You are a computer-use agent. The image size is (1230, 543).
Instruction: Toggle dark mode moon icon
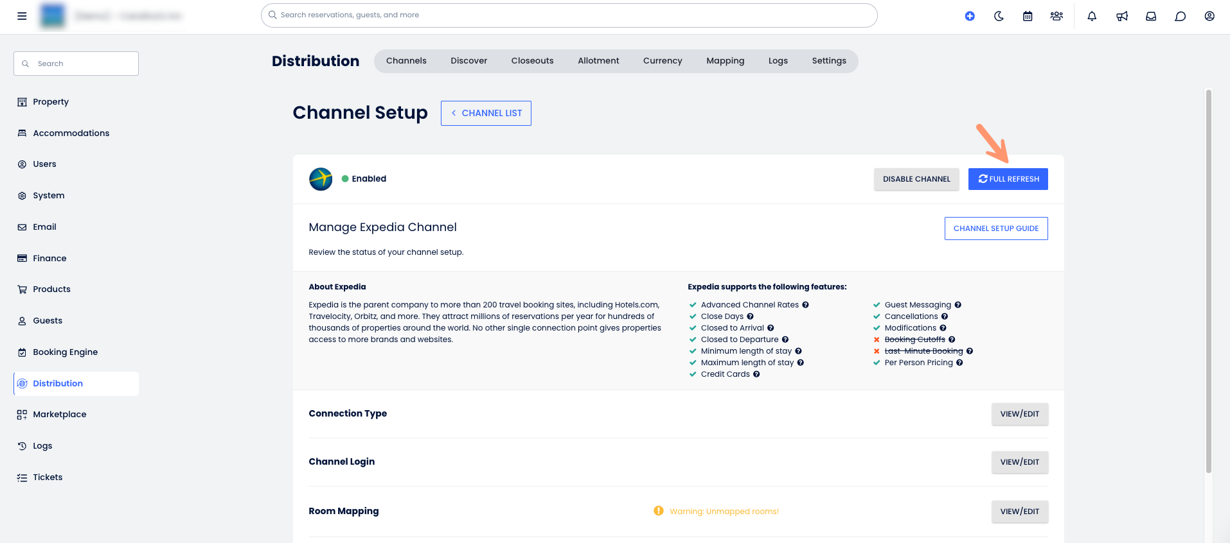pos(999,16)
